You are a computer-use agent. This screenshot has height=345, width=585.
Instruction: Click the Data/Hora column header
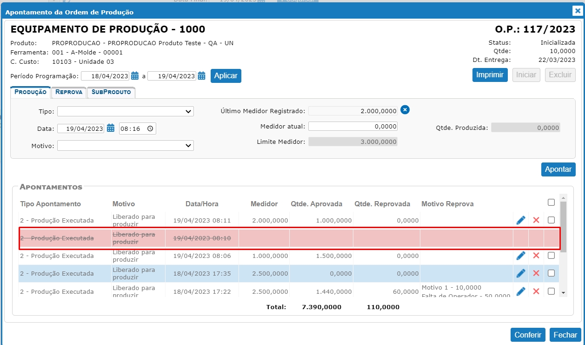coord(202,204)
